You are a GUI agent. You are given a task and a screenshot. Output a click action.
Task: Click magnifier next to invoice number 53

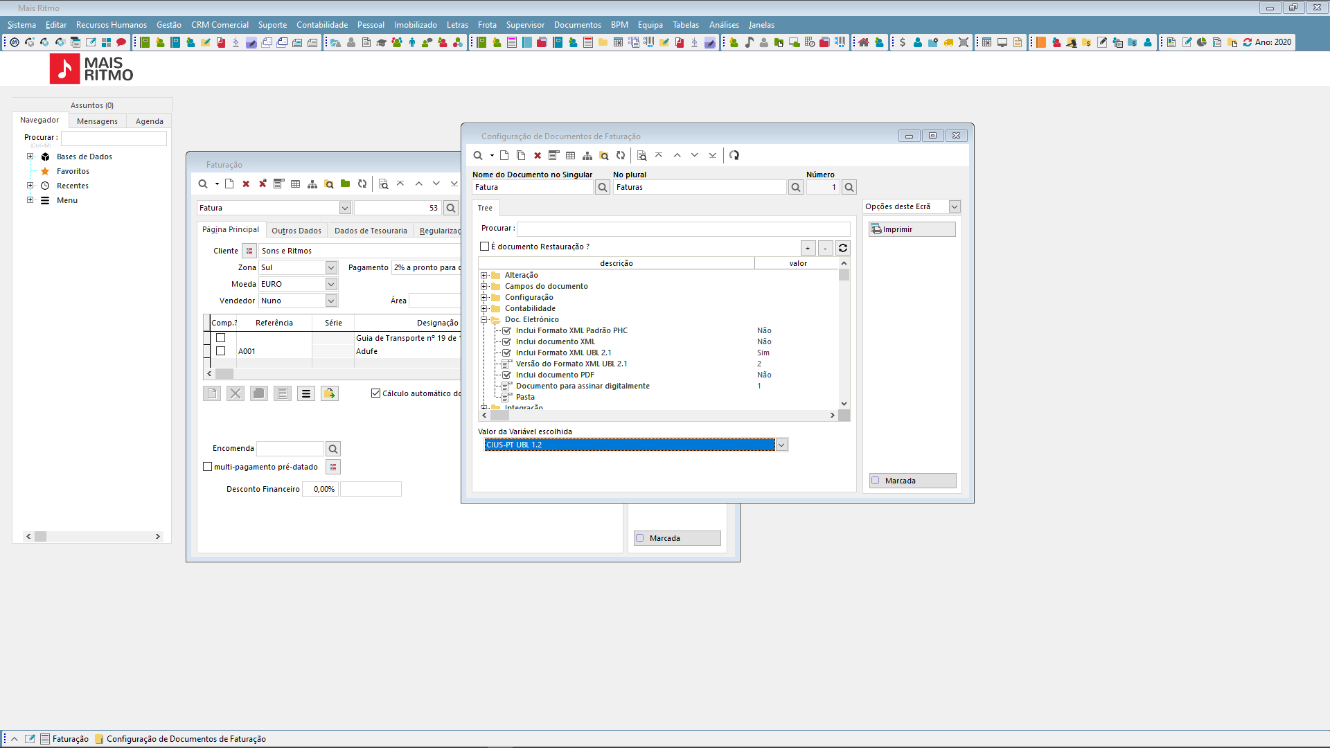451,208
